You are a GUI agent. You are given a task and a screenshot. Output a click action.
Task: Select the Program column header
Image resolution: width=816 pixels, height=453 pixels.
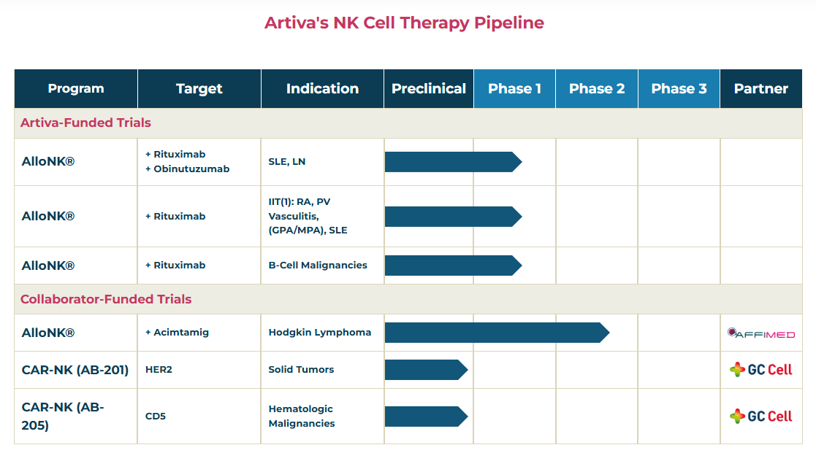[76, 89]
